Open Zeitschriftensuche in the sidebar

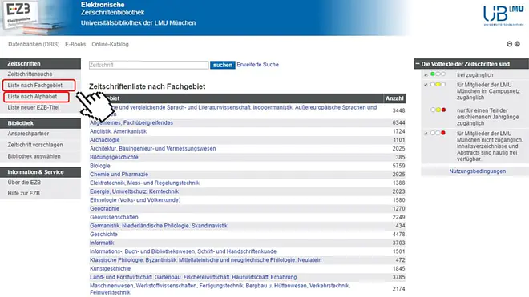tap(30, 74)
